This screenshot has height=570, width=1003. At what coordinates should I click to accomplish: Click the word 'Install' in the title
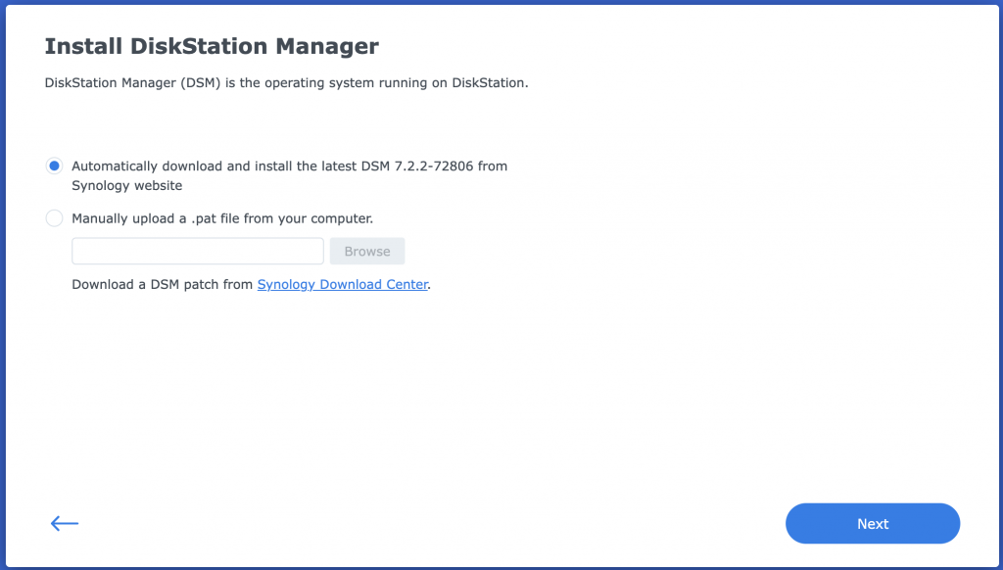pos(81,46)
